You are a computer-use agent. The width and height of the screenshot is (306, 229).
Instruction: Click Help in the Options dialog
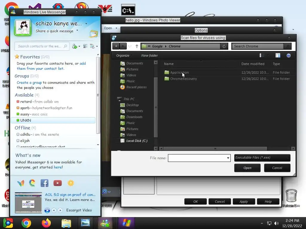(268, 202)
